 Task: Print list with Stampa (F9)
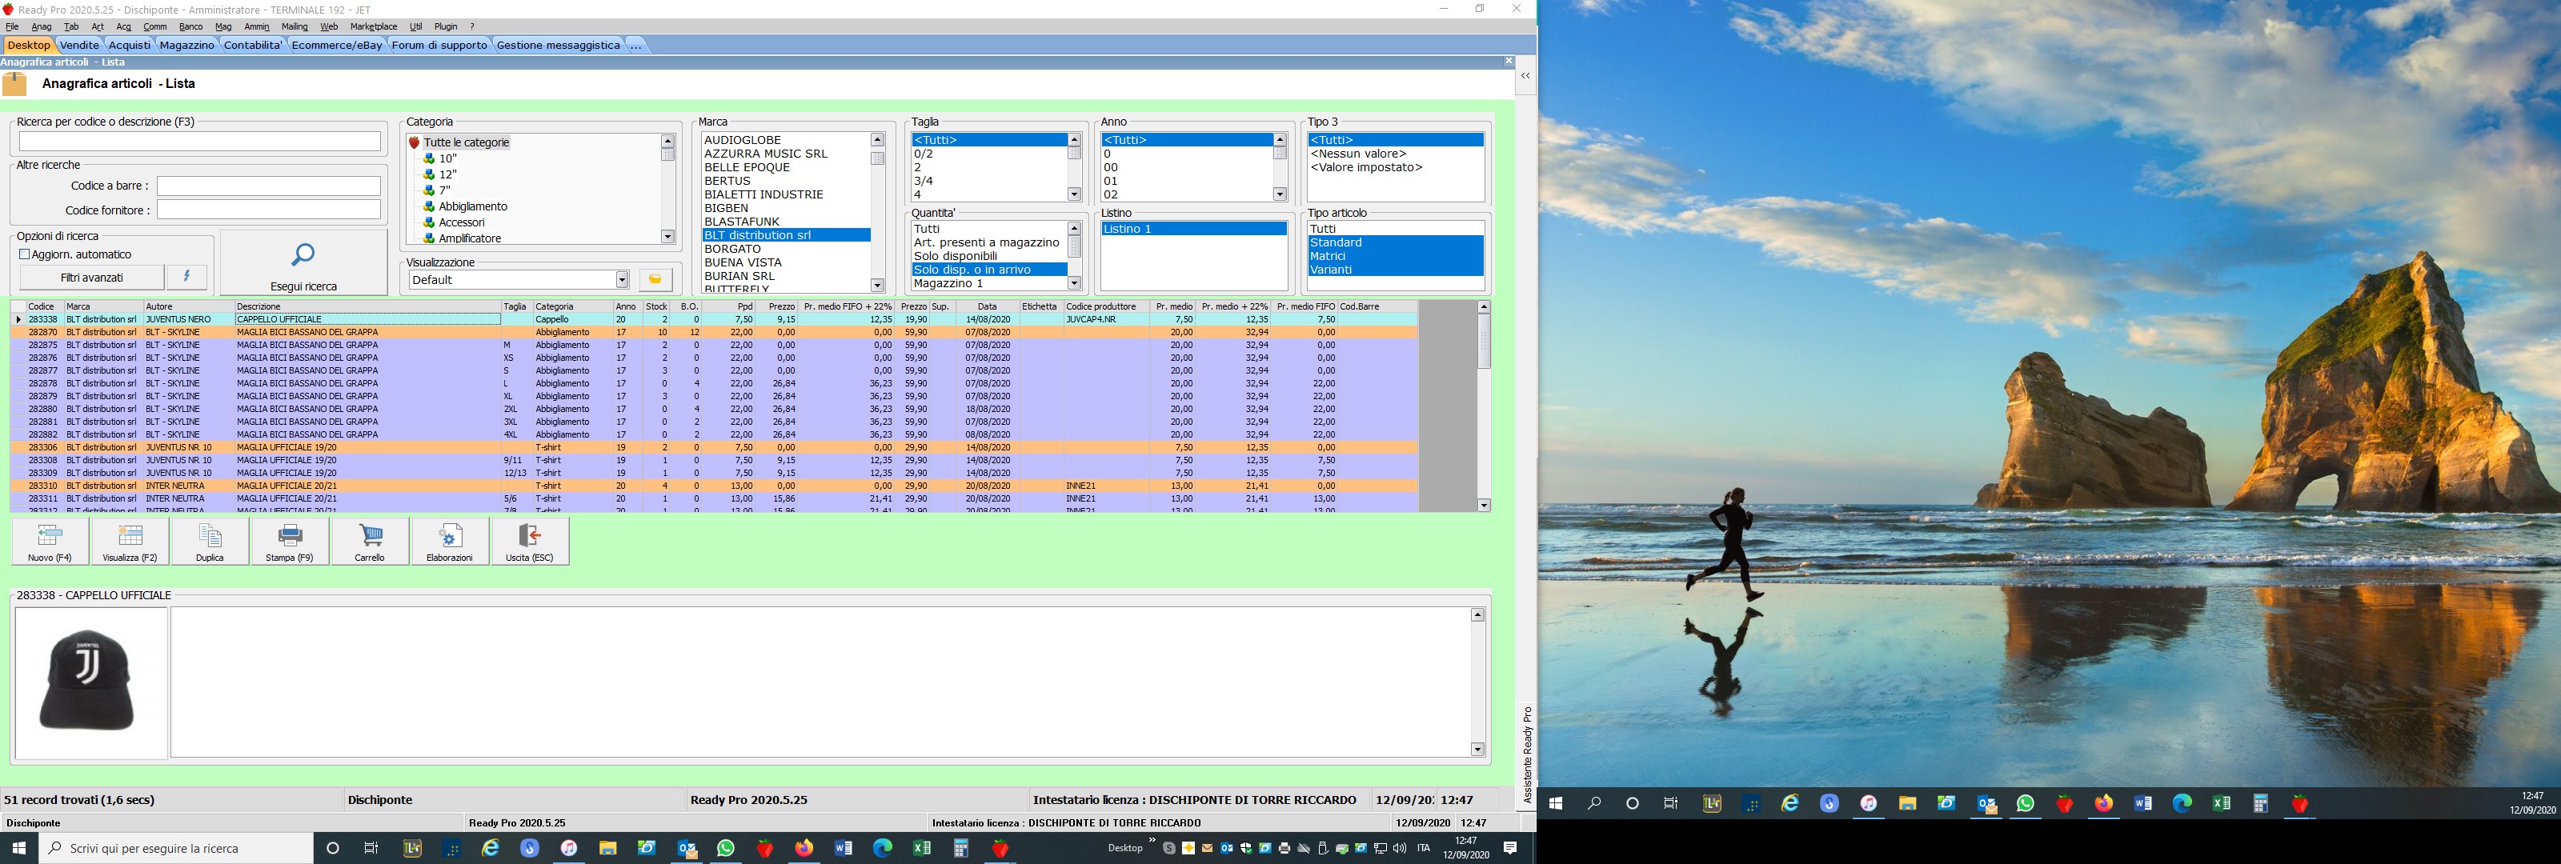[x=289, y=542]
